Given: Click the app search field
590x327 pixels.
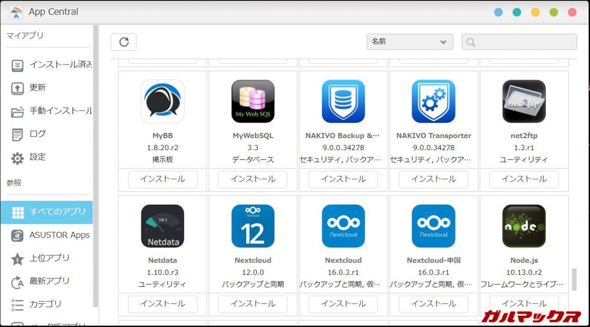Looking at the screenshot, I should 519,42.
